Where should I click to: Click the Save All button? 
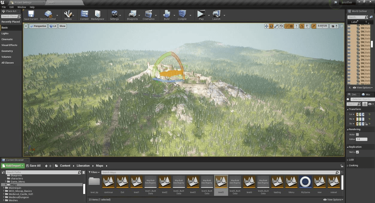tap(34, 166)
